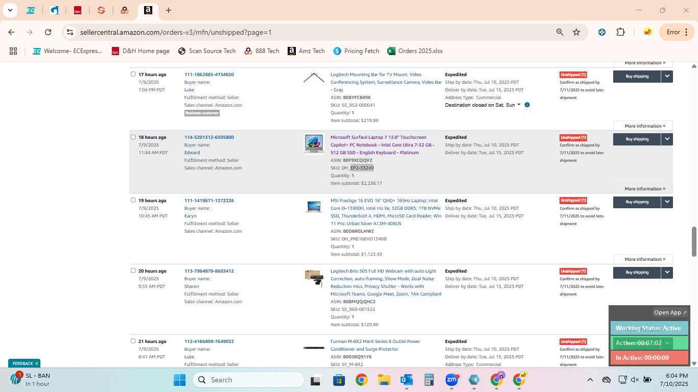Click the Logitech Brio webcam thumbnail
Viewport: 698px width, 392px height.
coord(314,278)
